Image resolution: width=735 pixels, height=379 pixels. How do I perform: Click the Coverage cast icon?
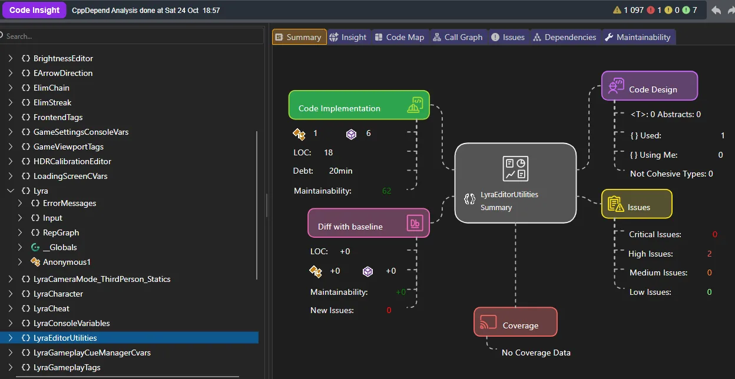point(488,322)
